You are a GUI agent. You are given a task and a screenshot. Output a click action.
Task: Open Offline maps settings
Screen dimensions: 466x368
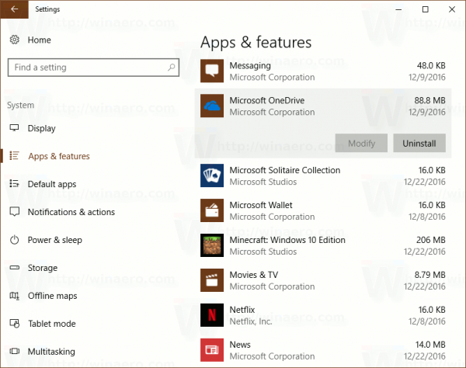click(52, 296)
